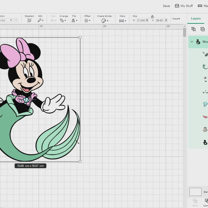Click the height size input field
The image size is (208, 208).
click(160, 20)
